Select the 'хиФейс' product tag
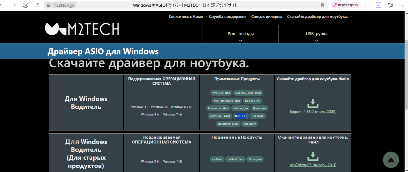The image size is (408, 172). click(217, 159)
